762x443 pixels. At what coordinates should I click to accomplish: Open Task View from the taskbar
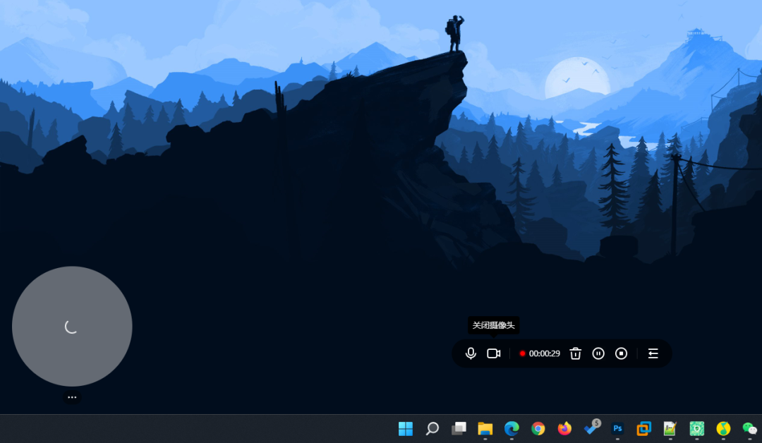click(459, 428)
